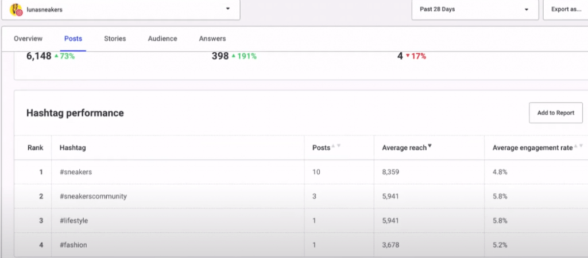Switch to the Overview tab
This screenshot has width=588, height=258.
point(28,38)
